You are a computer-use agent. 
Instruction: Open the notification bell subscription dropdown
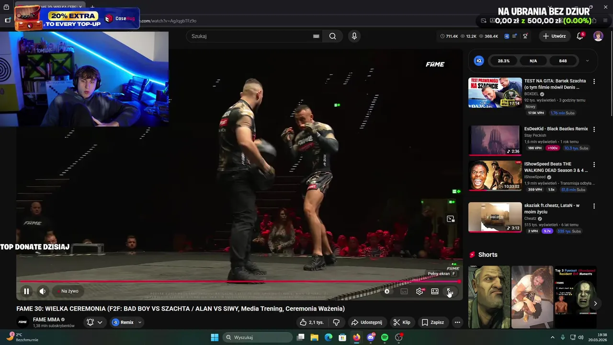click(x=94, y=322)
